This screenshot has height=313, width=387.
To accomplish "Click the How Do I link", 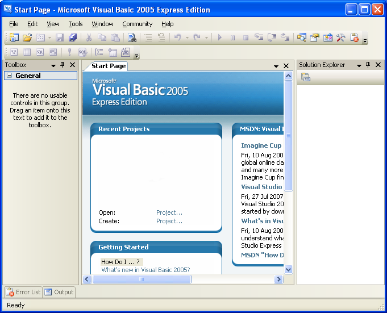I will (x=120, y=262).
